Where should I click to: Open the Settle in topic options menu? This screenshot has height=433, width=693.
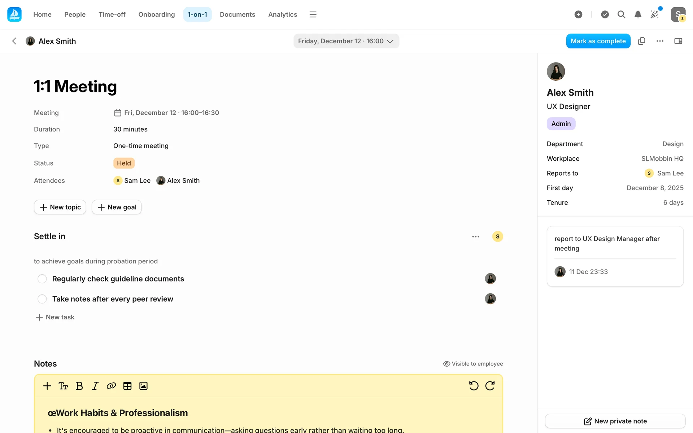click(x=476, y=237)
